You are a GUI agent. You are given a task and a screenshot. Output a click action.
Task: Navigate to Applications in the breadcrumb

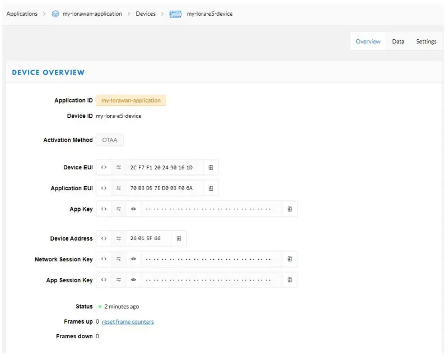click(x=22, y=13)
